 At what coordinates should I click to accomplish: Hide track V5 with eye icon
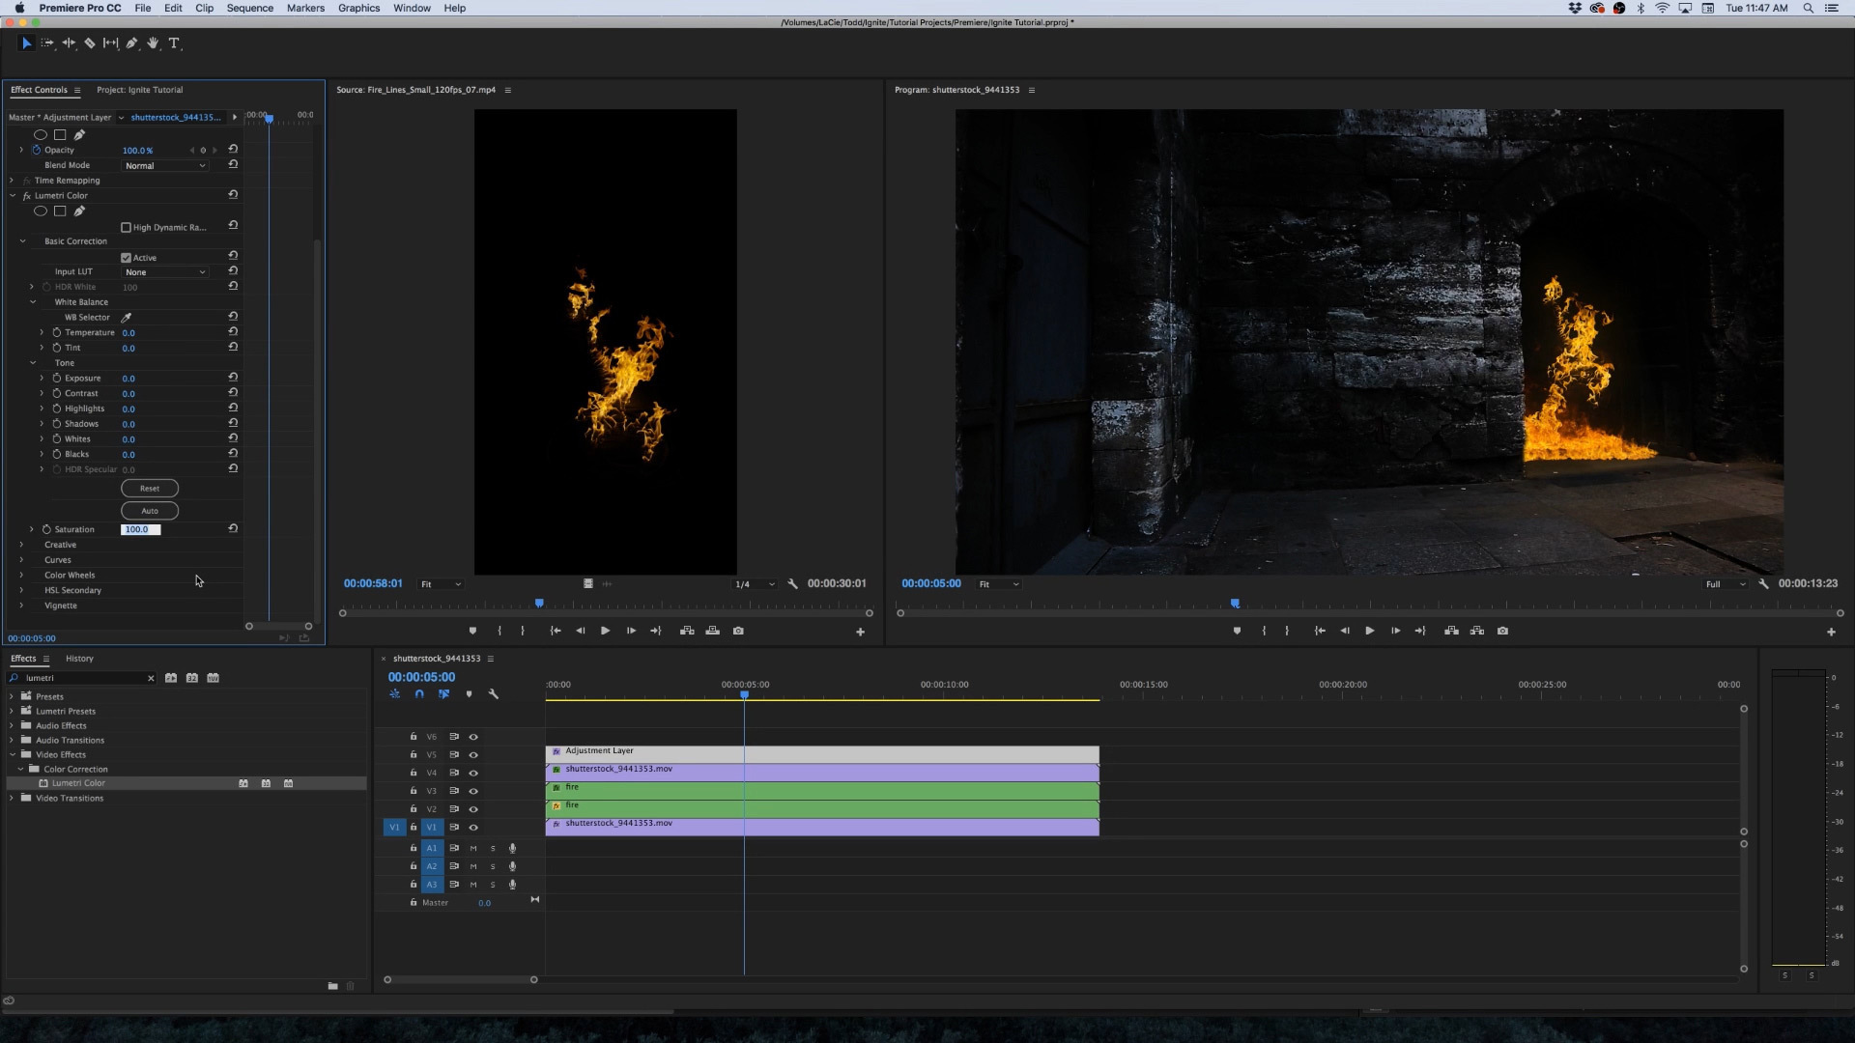click(x=473, y=755)
